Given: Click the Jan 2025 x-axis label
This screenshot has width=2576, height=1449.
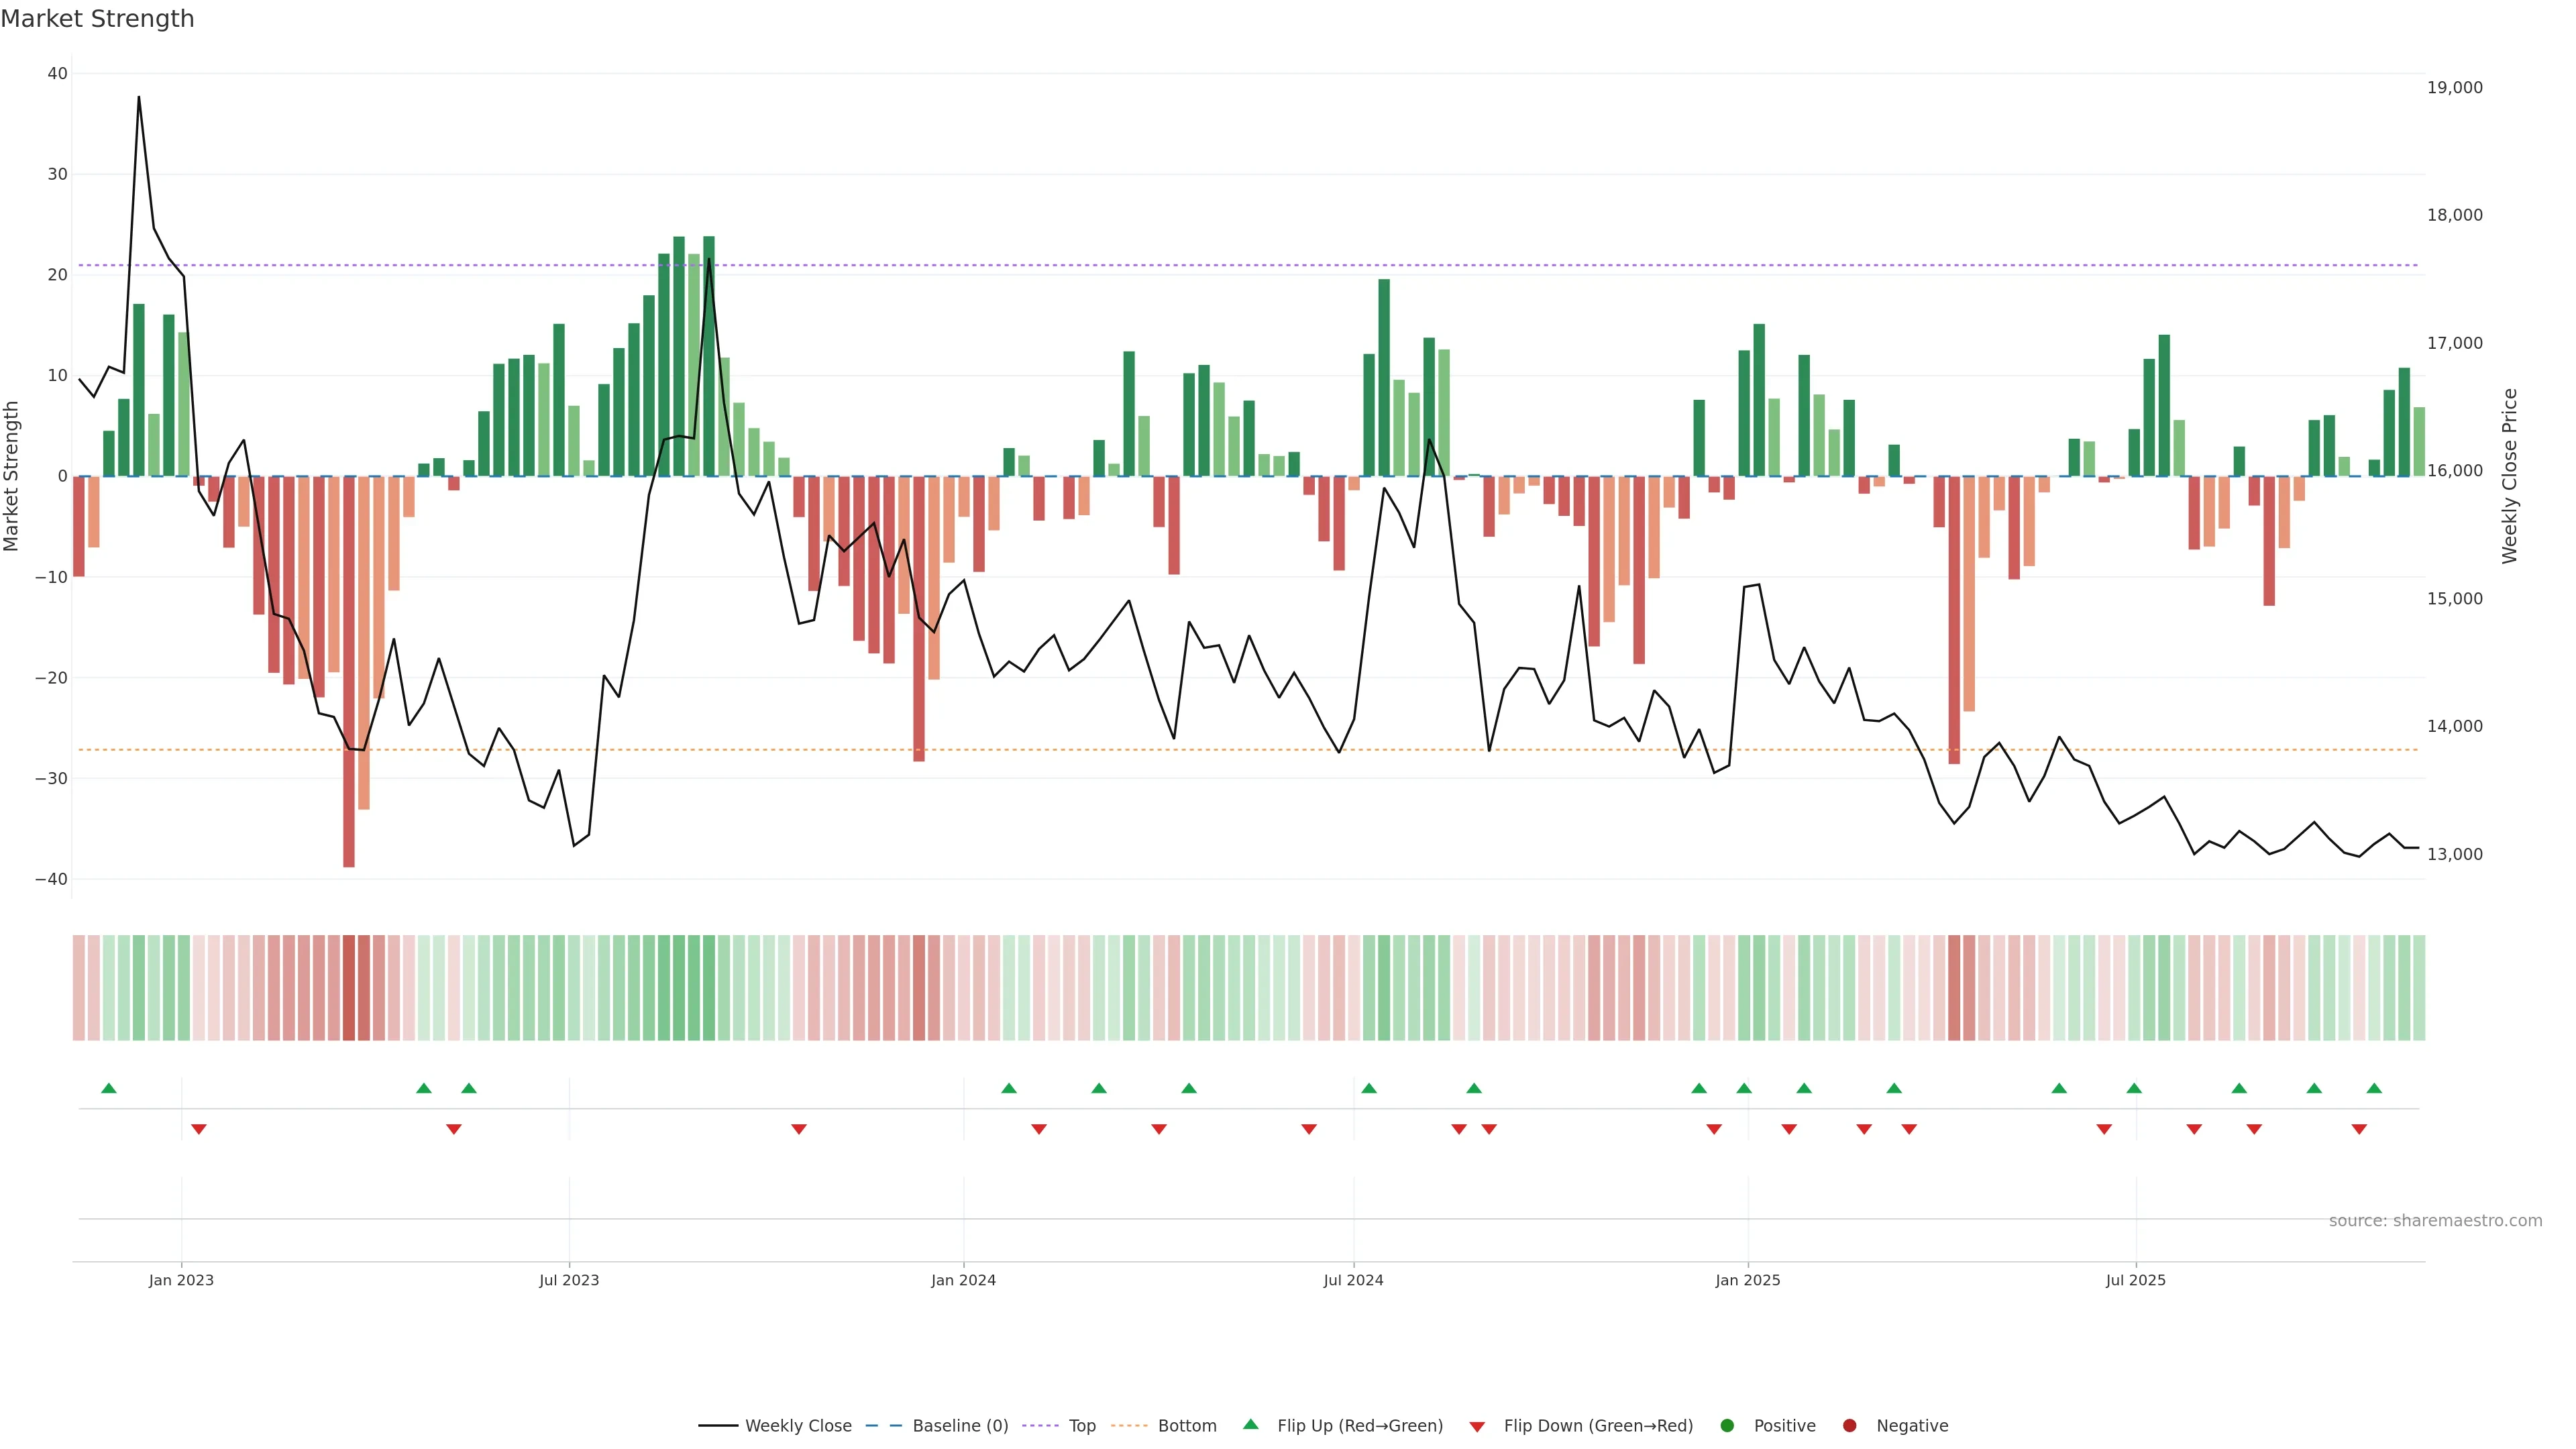Looking at the screenshot, I should click(x=1747, y=1280).
